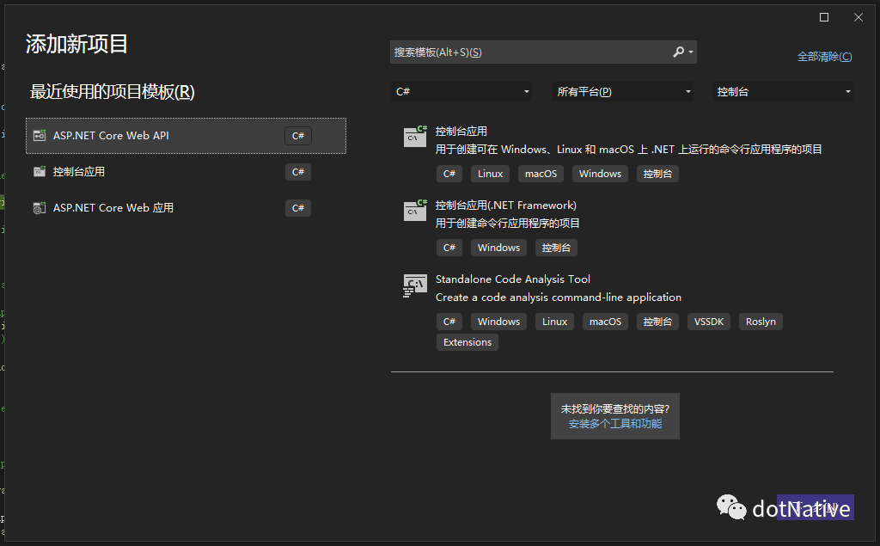
Task: Click Linux tag under Standalone Code Analysis Tool
Action: (554, 322)
